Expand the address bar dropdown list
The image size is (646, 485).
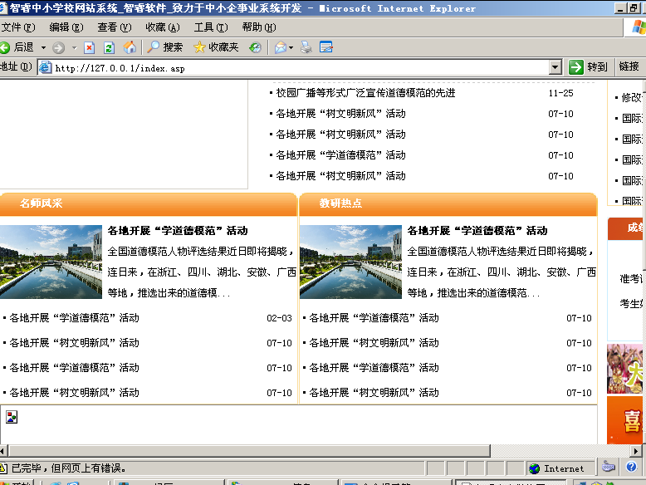[x=555, y=66]
